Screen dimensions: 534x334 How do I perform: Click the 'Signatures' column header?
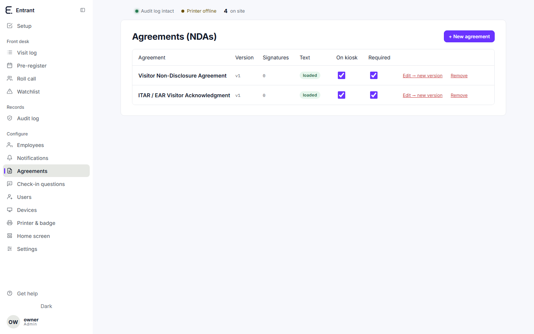click(276, 58)
